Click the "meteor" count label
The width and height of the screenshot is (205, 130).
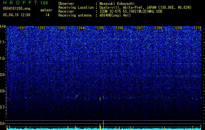point(46,10)
